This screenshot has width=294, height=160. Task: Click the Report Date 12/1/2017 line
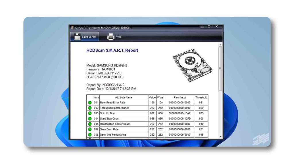tap(111, 89)
